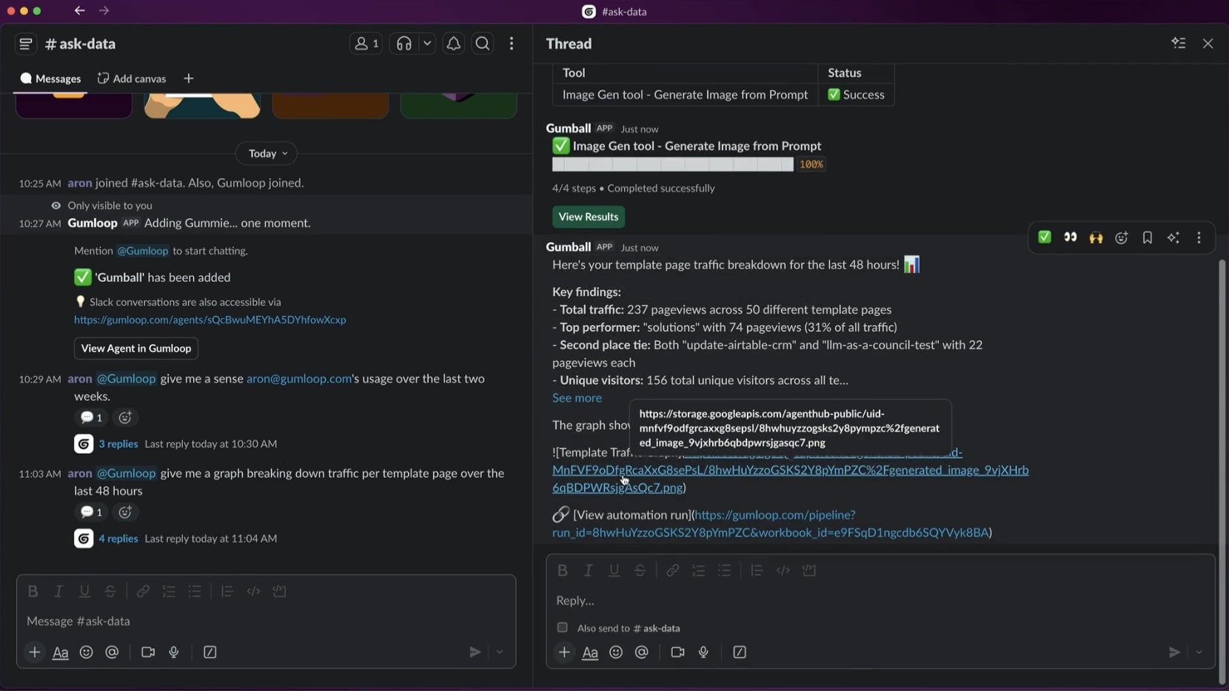Open search in the channel header

[483, 43]
